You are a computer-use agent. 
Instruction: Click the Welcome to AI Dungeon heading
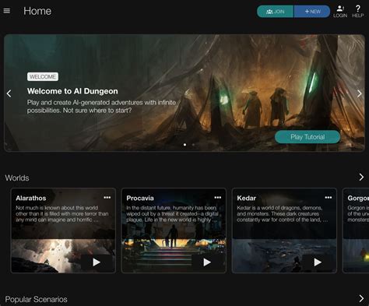(x=72, y=91)
